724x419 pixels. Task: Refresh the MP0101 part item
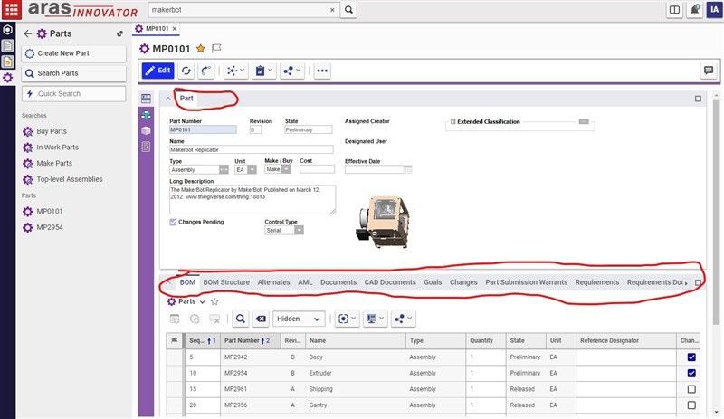[186, 71]
